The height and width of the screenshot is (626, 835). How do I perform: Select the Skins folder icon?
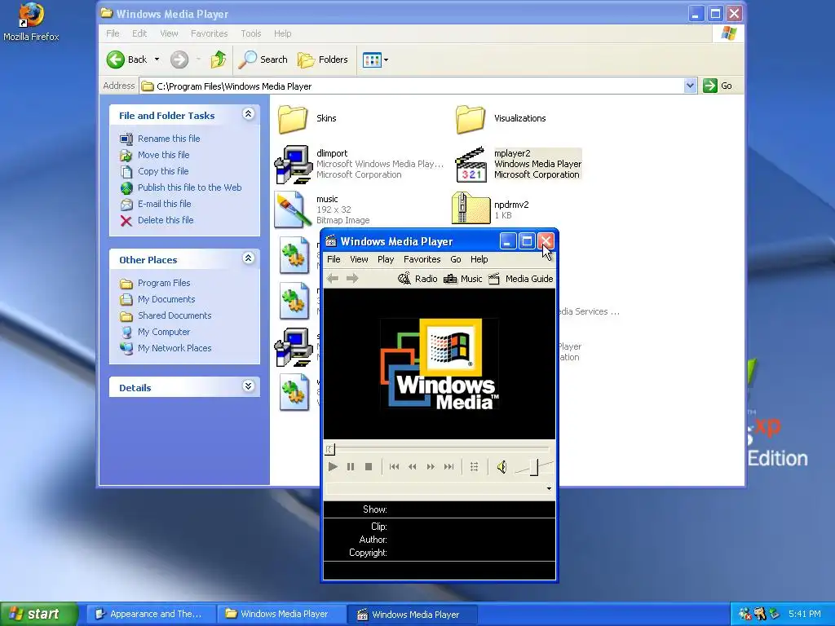[293, 119]
